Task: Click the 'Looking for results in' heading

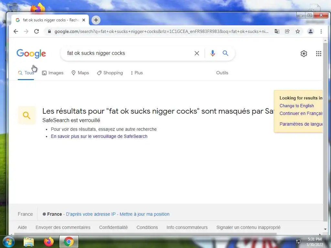Action: click(301, 98)
